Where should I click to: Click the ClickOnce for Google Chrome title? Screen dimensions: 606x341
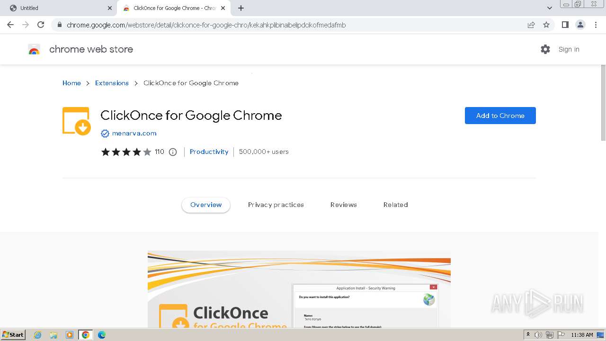[191, 115]
